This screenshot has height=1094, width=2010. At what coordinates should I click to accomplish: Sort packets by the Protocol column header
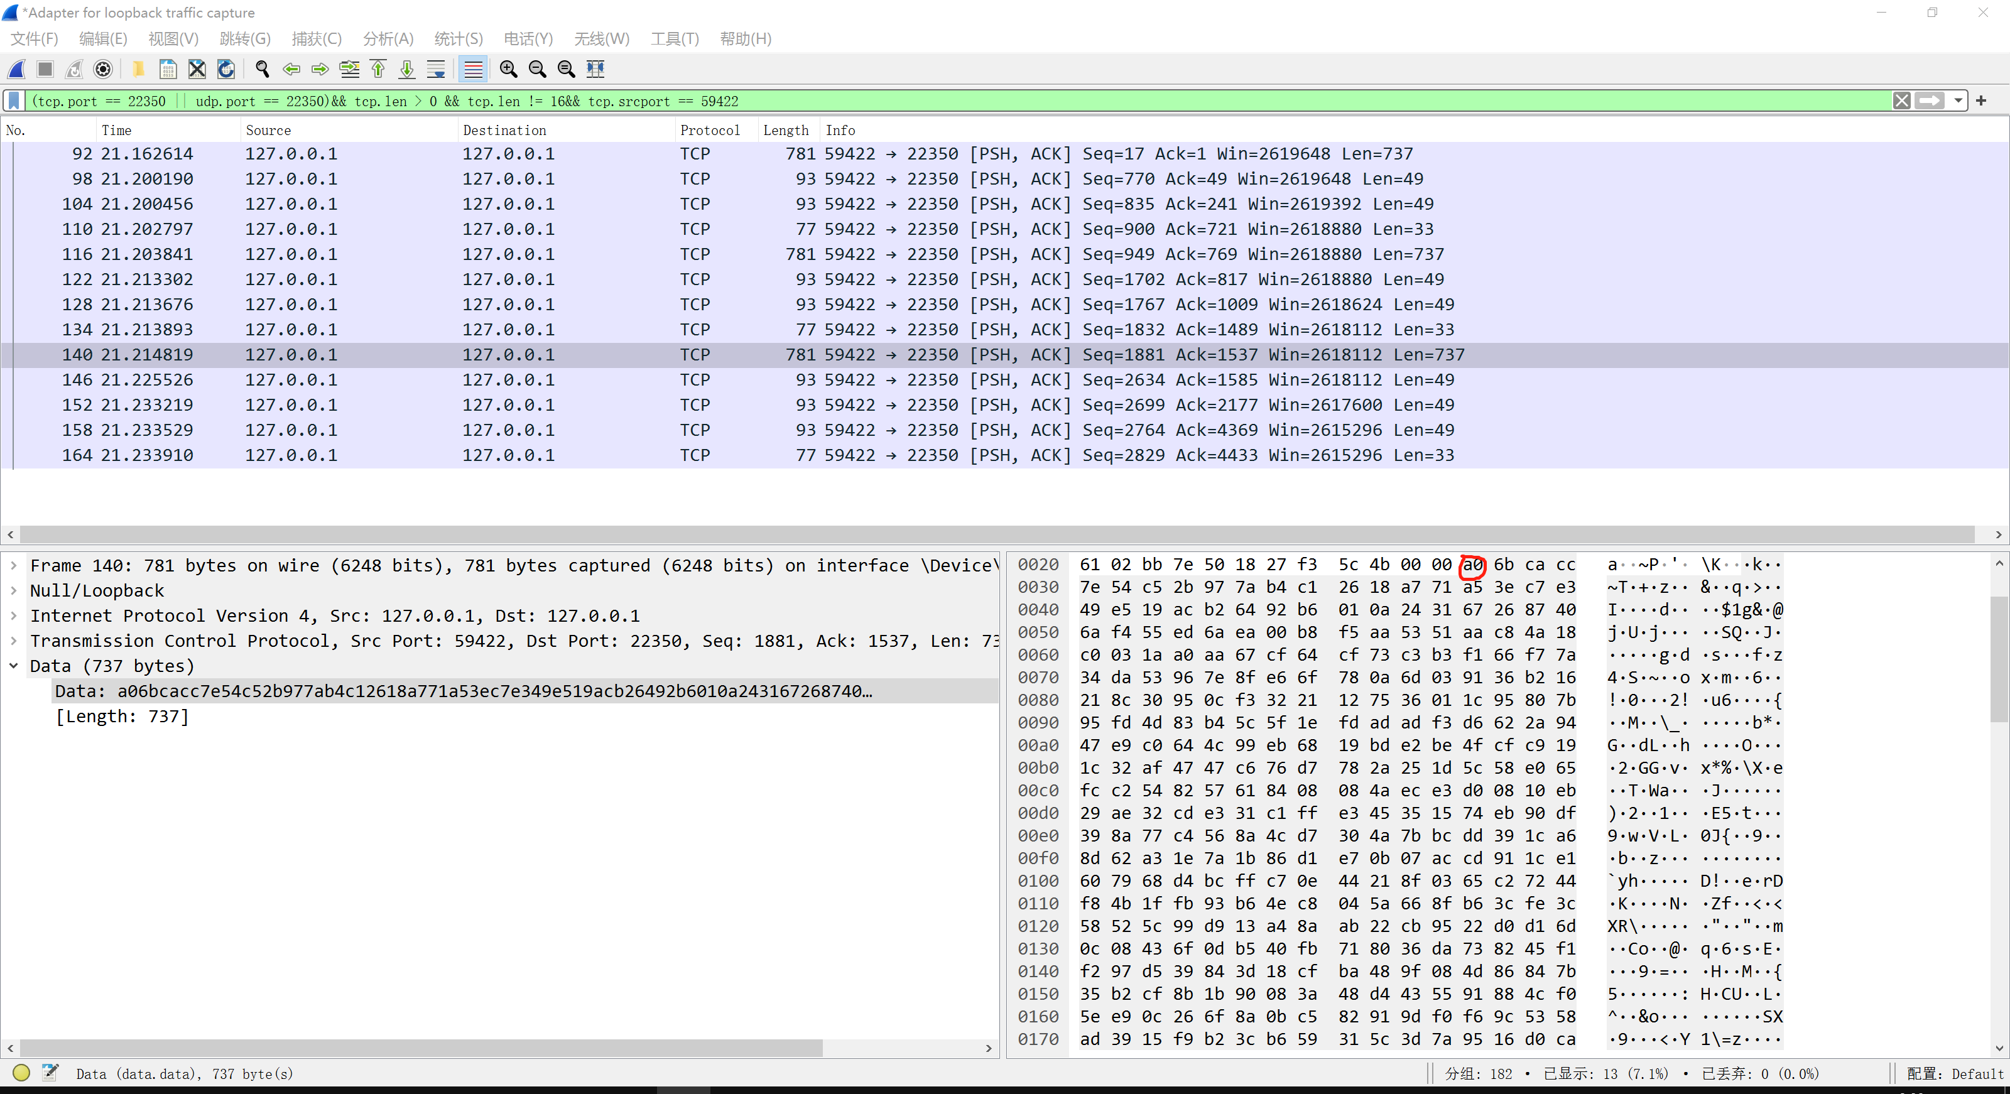pos(716,130)
